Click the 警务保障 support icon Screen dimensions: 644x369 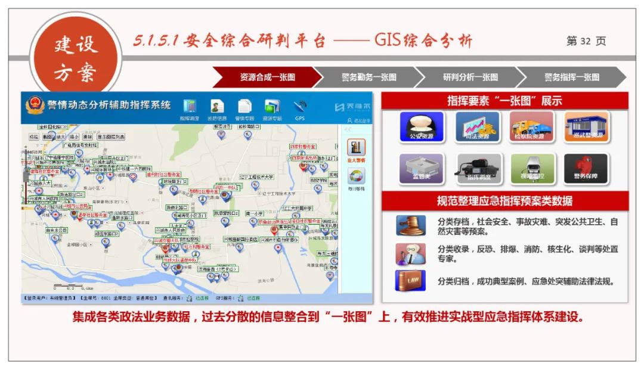pos(585,169)
